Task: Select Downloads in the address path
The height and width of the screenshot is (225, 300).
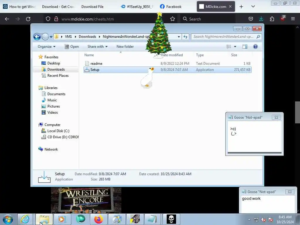Action: click(87, 37)
